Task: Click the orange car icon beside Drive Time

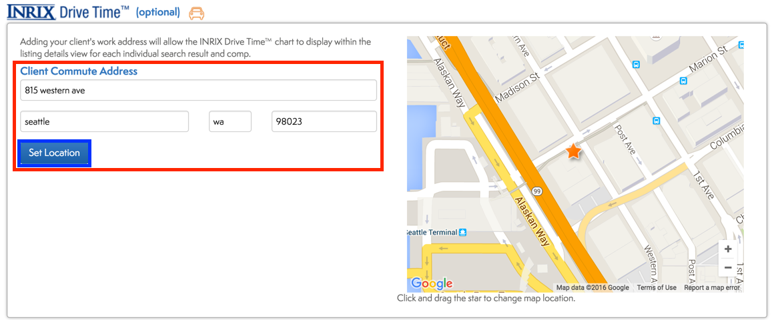Action: pyautogui.click(x=196, y=13)
